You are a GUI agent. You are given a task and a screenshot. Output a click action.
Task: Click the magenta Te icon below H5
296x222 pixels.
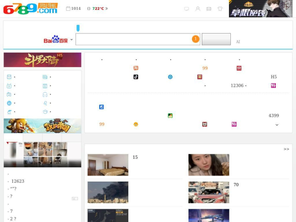(x=273, y=85)
